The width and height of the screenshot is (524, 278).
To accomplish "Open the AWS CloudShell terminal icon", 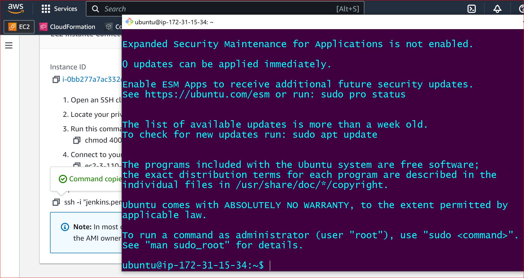I will click(472, 9).
